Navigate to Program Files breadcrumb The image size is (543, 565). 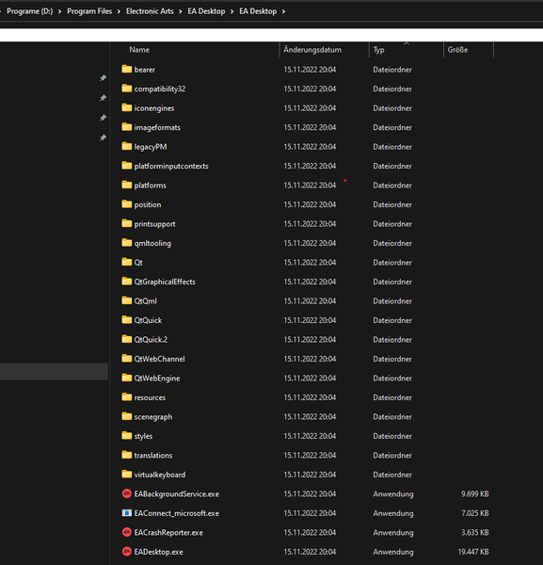pyautogui.click(x=89, y=11)
